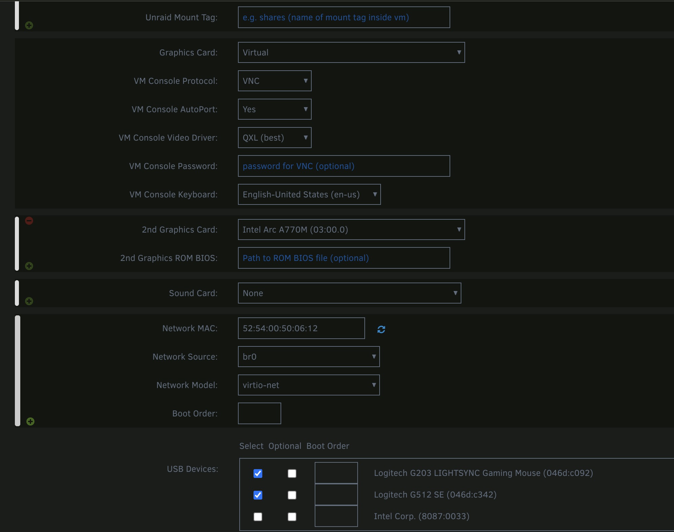Check Optional for Logitech G512 SE
This screenshot has width=674, height=532.
pos(292,495)
